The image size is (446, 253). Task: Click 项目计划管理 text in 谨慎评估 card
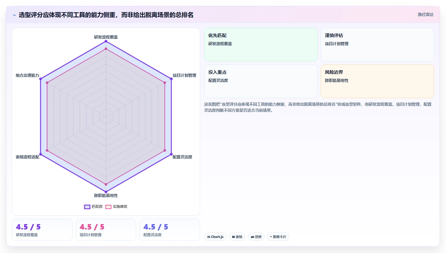point(337,44)
